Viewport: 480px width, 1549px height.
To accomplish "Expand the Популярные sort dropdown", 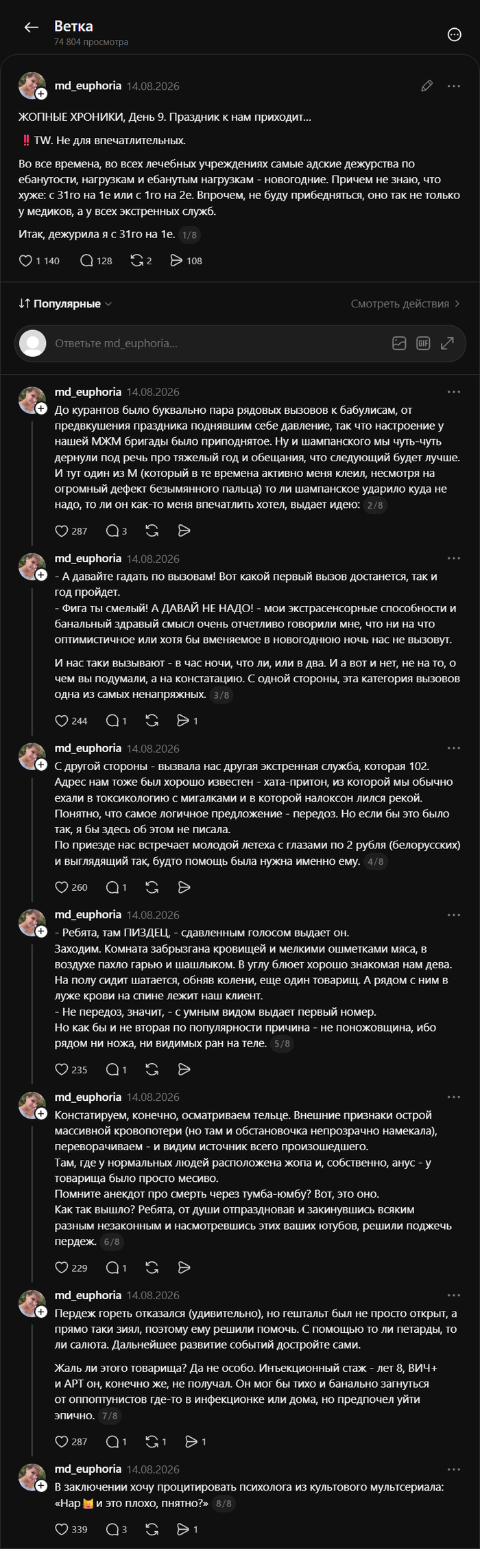I will pos(65,303).
